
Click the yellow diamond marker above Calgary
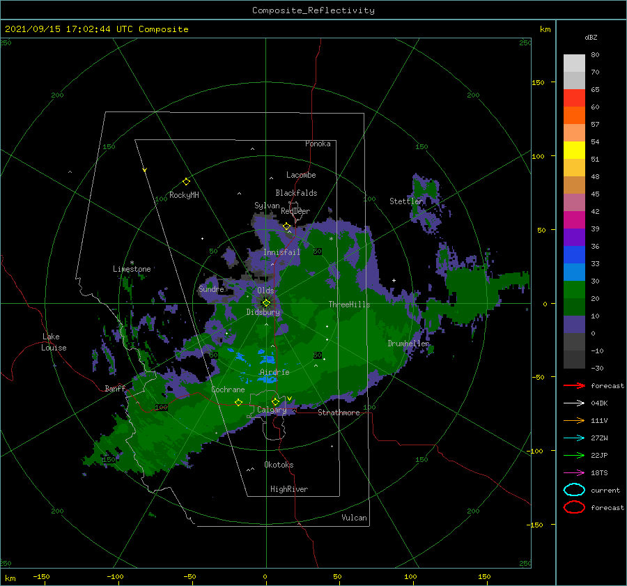pyautogui.click(x=275, y=401)
